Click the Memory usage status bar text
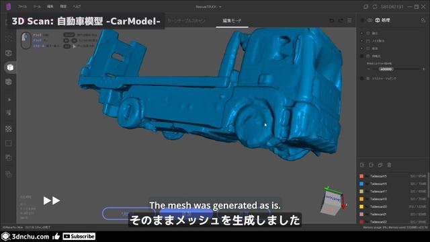The height and width of the screenshot is (242, 430). 395,227
